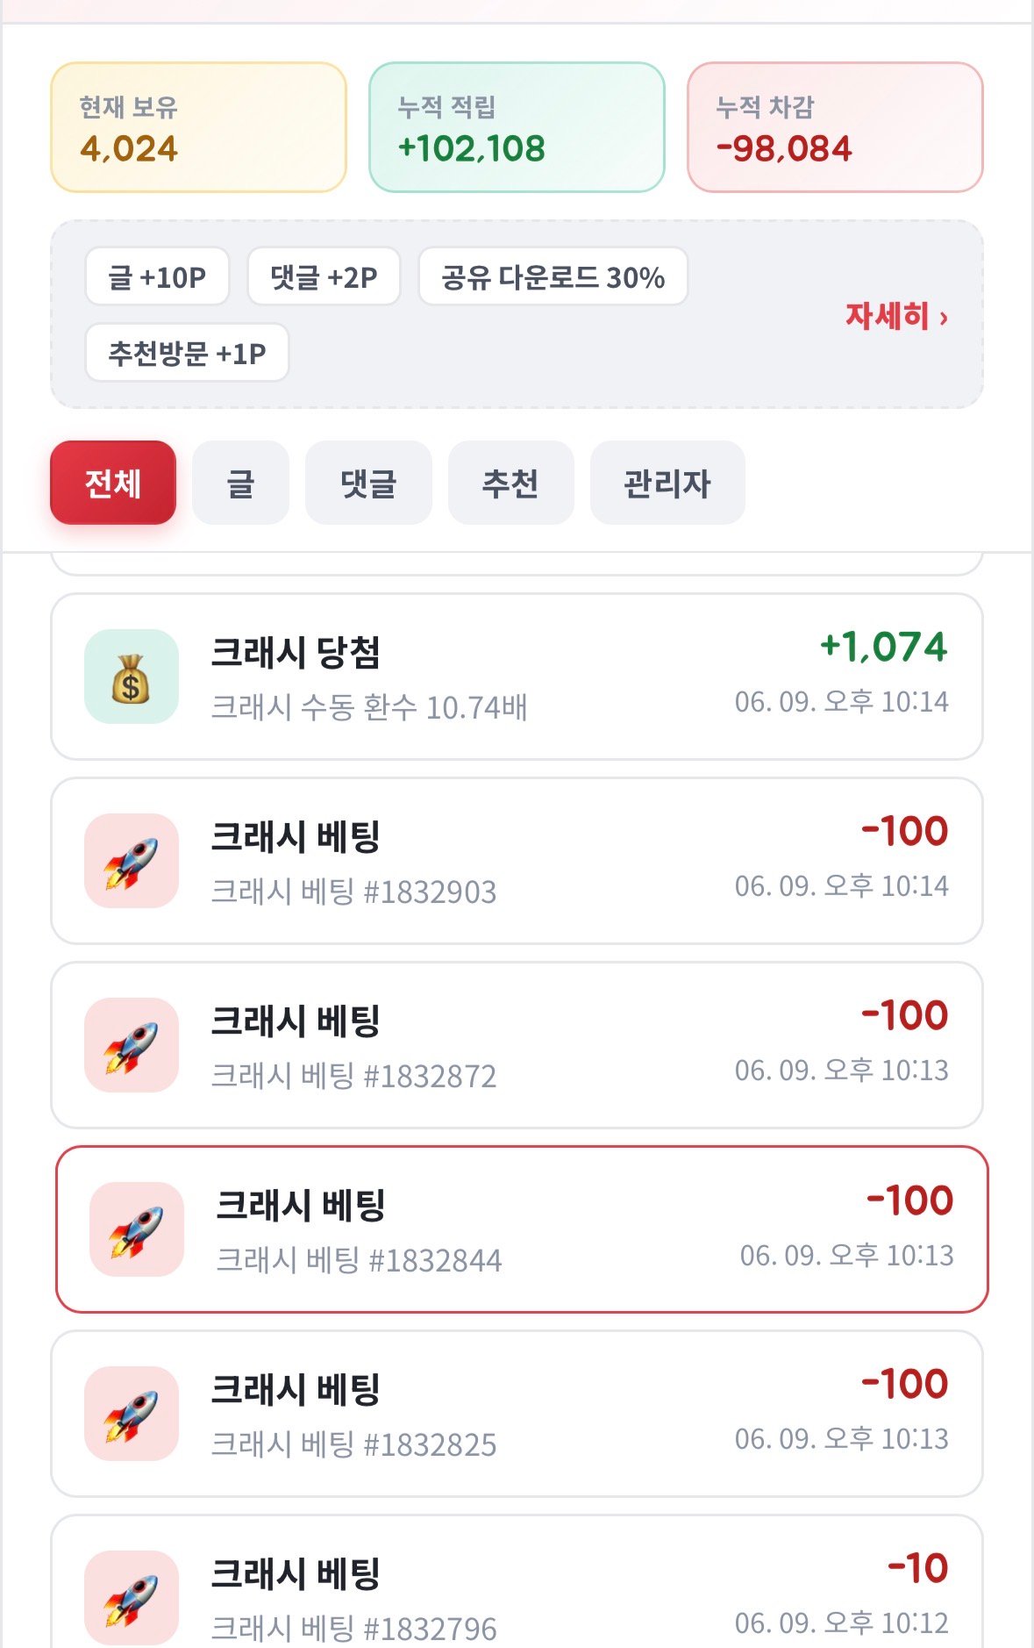Open the 누적 차감 -98,084 card
The image size is (1034, 1648).
(835, 127)
